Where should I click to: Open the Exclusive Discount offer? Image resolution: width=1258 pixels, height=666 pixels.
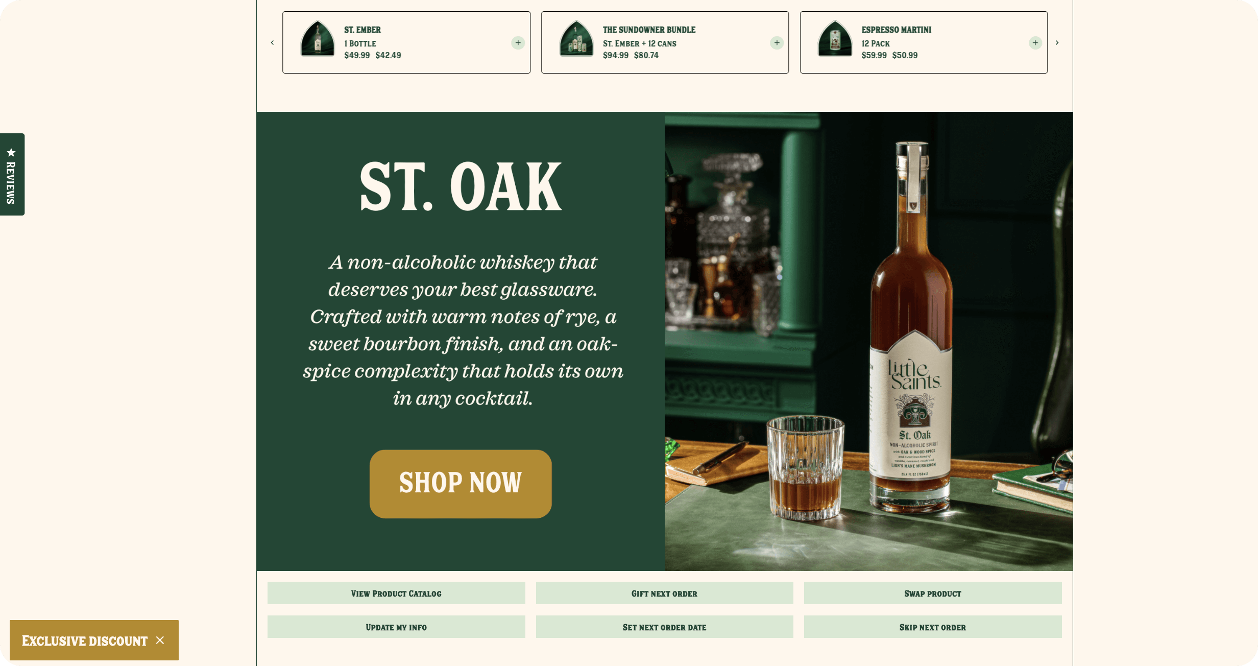coord(84,640)
